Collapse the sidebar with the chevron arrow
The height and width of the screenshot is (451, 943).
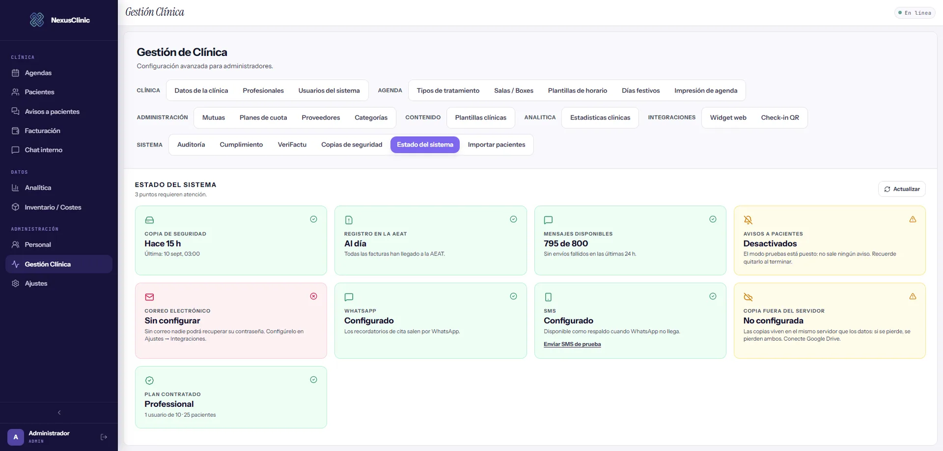pos(59,412)
